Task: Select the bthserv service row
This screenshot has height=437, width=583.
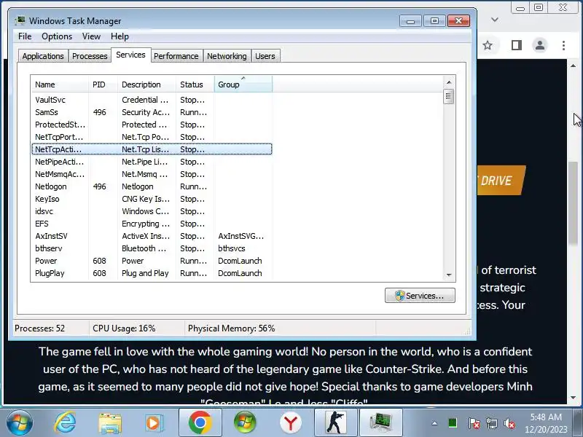Action: click(x=152, y=248)
